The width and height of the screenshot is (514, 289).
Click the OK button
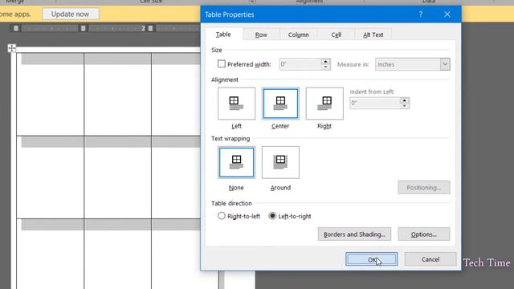[371, 259]
